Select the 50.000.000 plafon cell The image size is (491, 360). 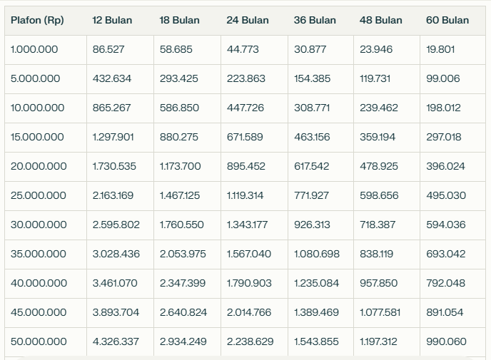tap(39, 341)
